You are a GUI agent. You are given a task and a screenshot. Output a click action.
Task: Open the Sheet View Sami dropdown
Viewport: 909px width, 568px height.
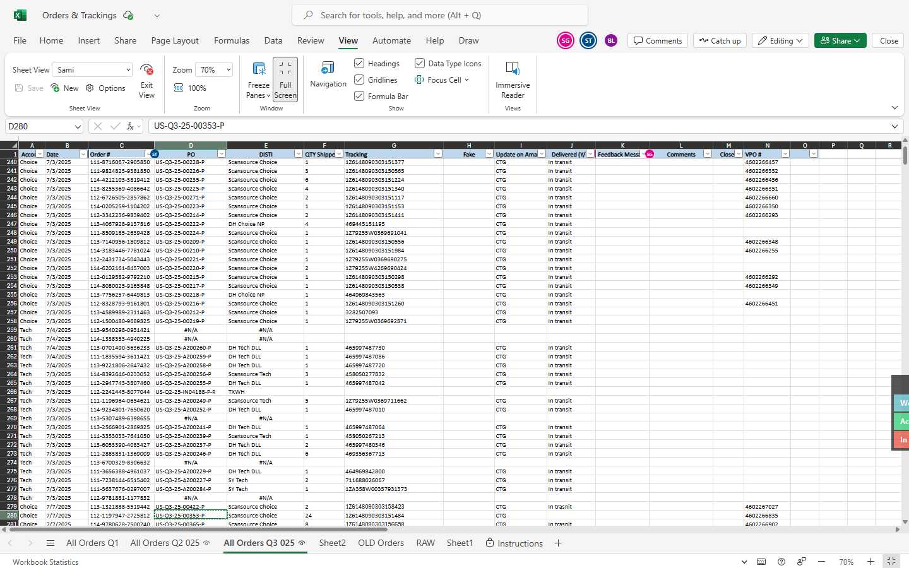(93, 69)
